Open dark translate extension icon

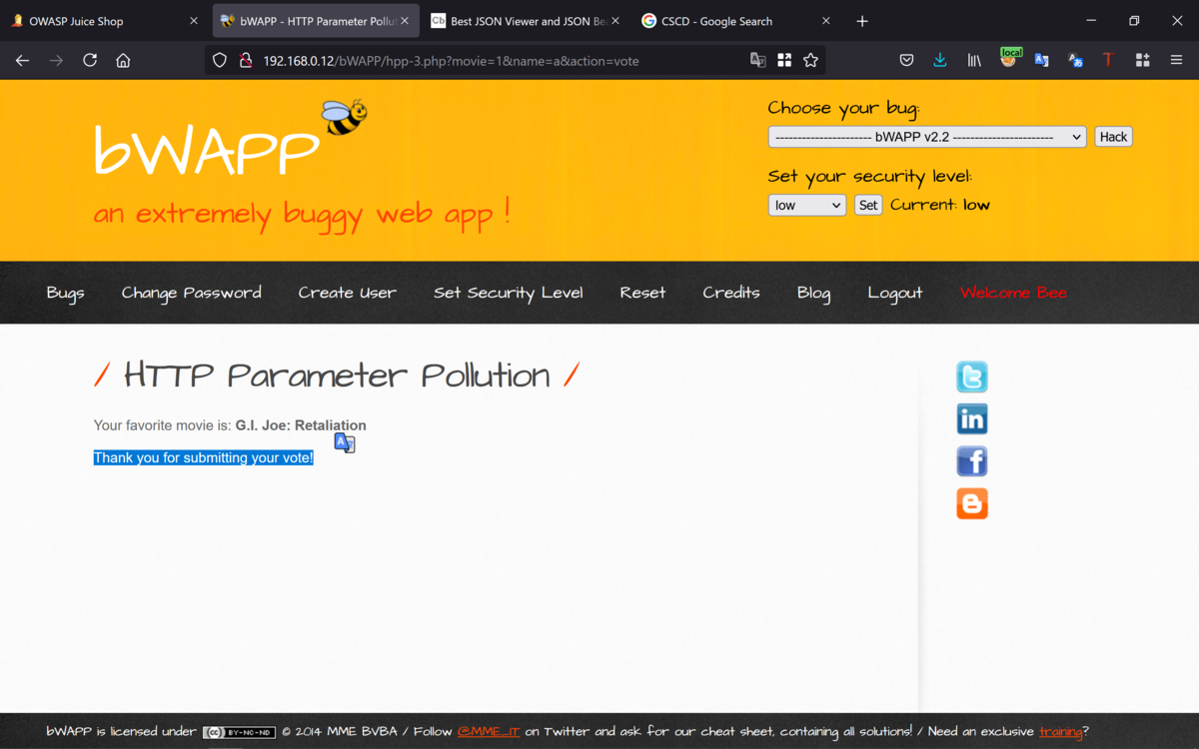coord(1075,61)
